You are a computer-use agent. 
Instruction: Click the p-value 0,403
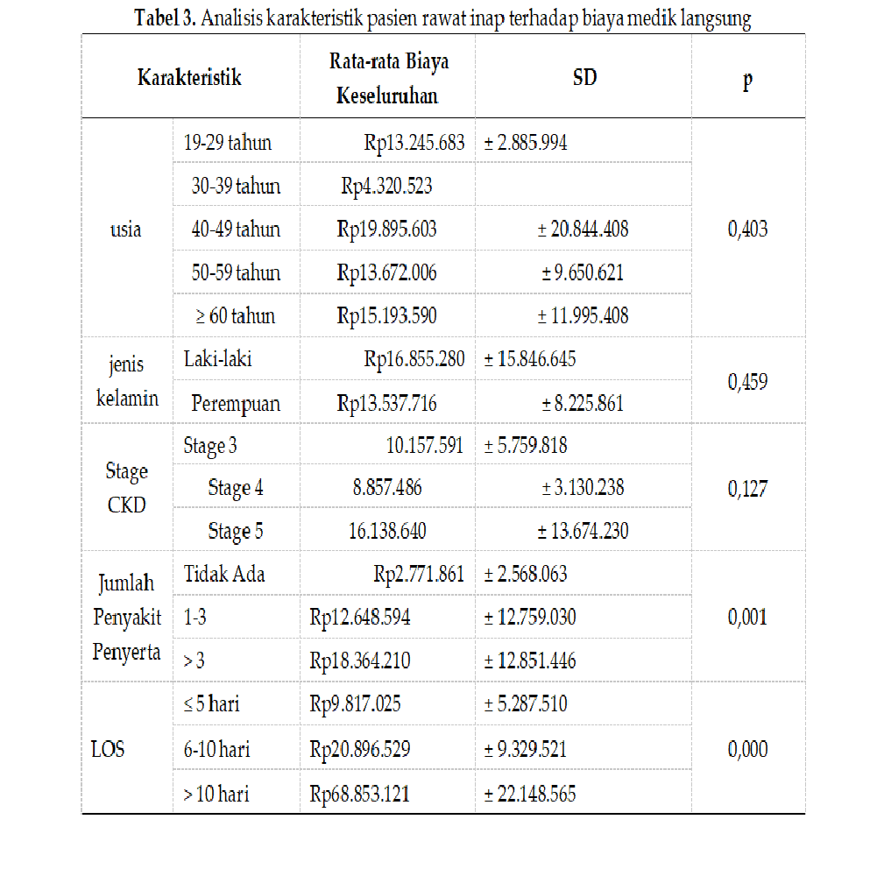tap(748, 229)
